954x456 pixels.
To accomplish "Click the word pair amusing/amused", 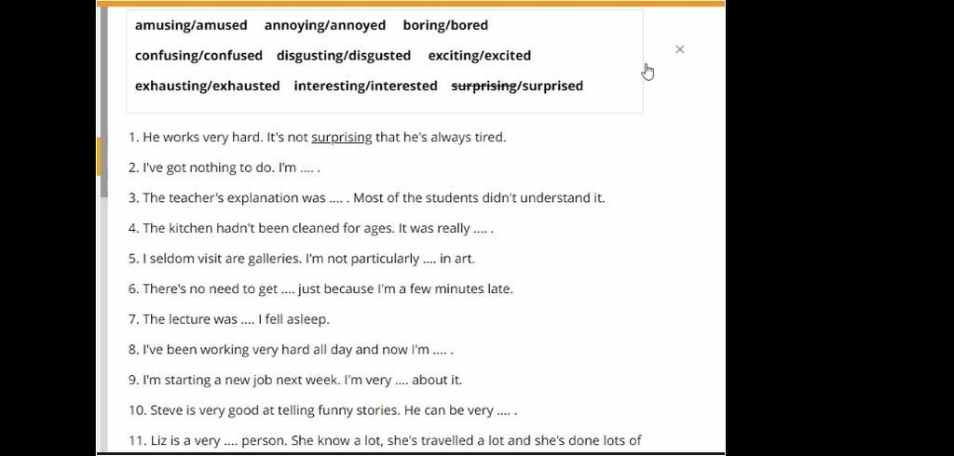I will click(x=191, y=25).
